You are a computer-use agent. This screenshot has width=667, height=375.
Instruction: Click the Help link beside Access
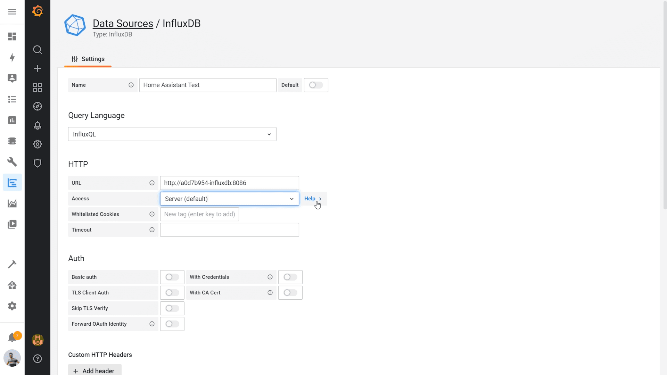click(x=310, y=199)
